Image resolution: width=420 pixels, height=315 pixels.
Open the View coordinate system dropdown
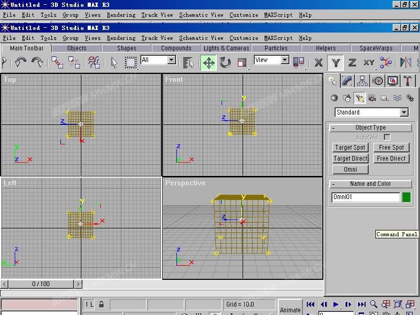[x=285, y=60]
